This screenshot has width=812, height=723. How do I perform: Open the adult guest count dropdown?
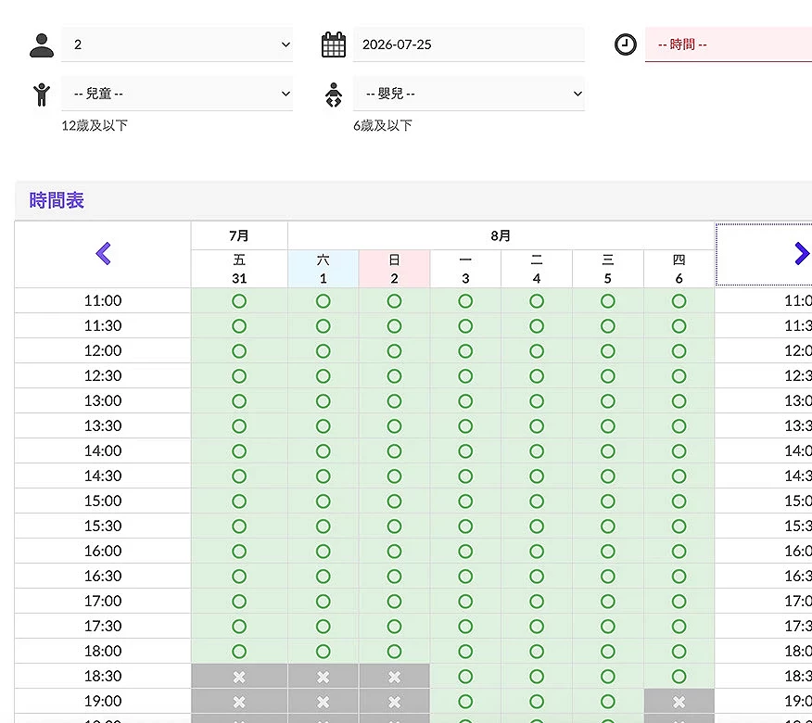point(177,44)
